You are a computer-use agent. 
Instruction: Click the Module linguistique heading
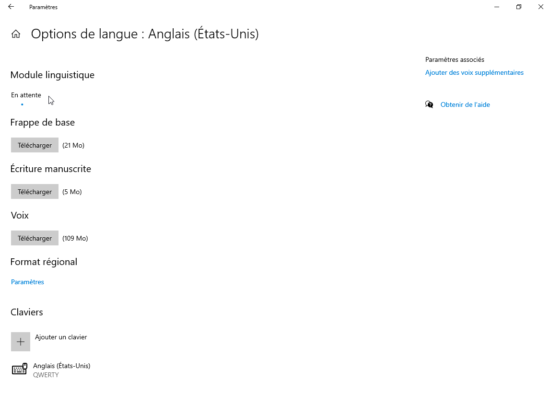(52, 75)
